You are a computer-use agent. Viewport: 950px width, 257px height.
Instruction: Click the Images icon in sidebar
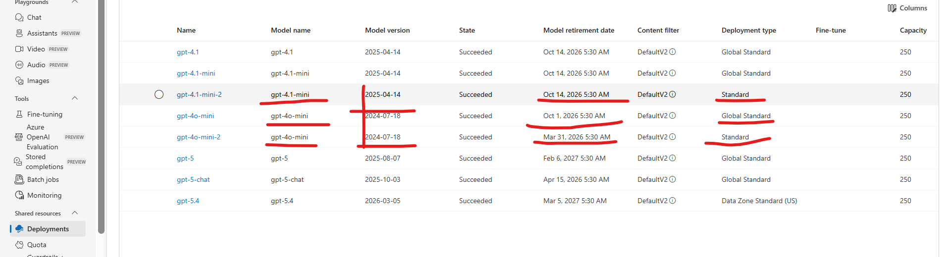pos(19,81)
